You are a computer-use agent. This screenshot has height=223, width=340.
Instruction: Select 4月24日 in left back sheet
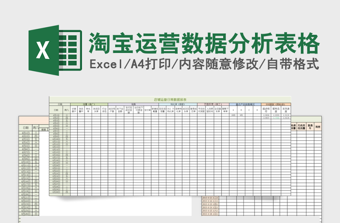[25, 207]
